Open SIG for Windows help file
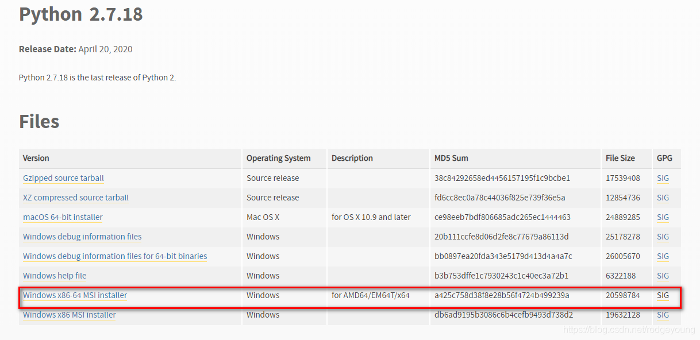Screen dimensions: 700x340 point(663,276)
